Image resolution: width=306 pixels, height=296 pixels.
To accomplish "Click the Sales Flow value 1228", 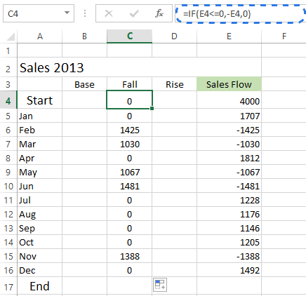I will [x=229, y=200].
